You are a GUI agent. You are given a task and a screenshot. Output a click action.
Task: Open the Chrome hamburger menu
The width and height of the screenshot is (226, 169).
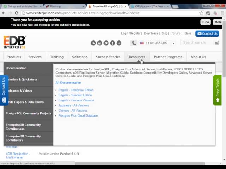click(x=222, y=13)
